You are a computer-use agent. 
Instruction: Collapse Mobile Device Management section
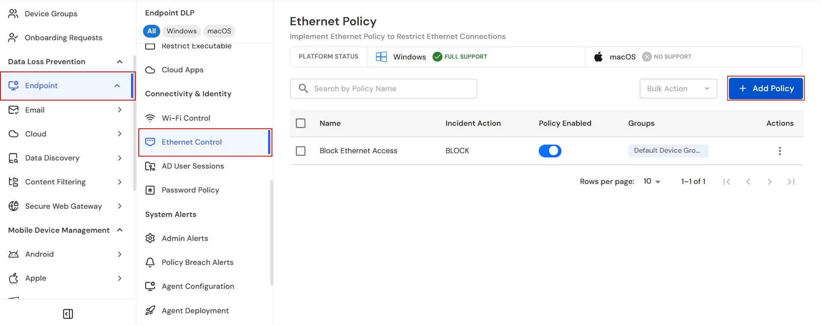pos(119,230)
